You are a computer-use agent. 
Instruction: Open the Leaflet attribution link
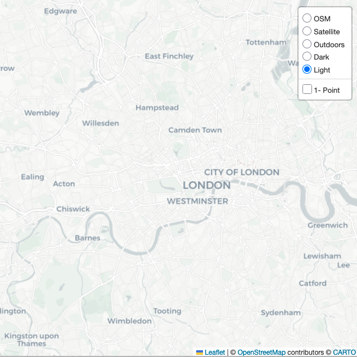[x=214, y=352]
